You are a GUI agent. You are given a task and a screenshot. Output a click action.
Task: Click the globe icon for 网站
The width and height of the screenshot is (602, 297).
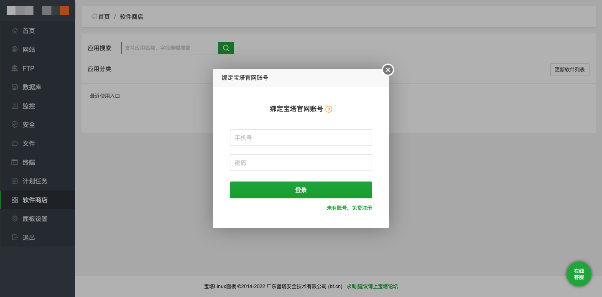[15, 49]
